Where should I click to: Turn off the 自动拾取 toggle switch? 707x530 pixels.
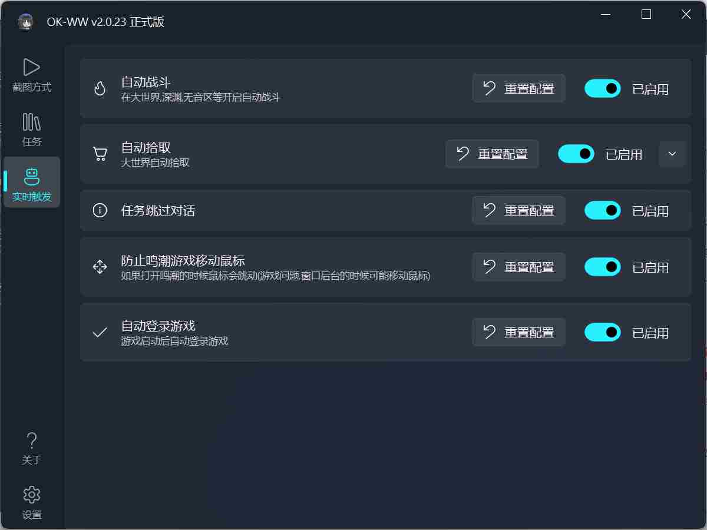click(576, 154)
